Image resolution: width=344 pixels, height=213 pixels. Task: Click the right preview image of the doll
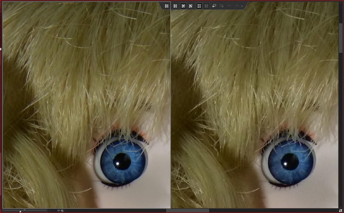[255, 105]
